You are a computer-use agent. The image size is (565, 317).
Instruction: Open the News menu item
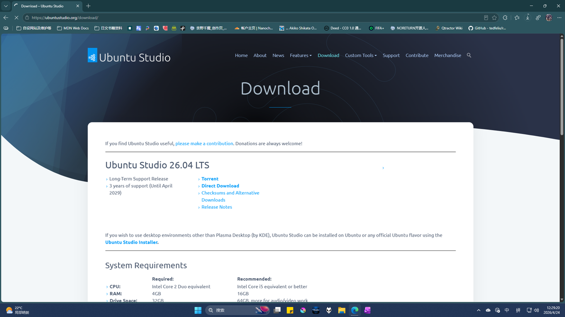(278, 55)
